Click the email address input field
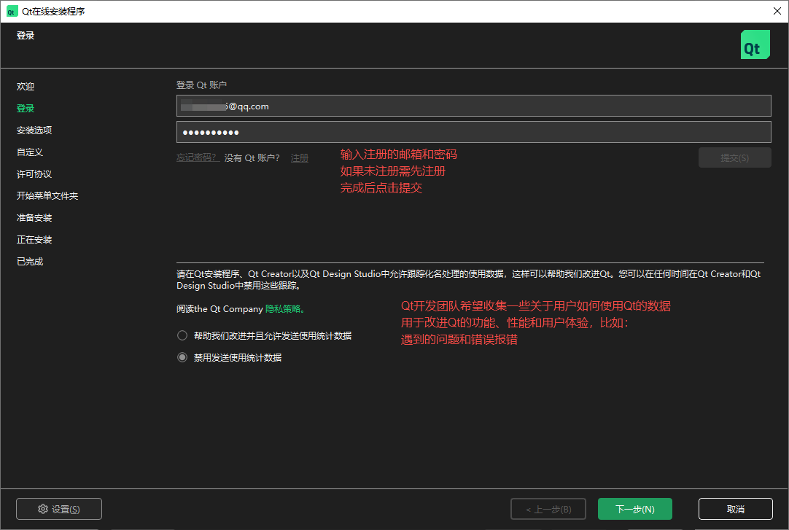Viewport: 789px width, 530px height. [473, 106]
